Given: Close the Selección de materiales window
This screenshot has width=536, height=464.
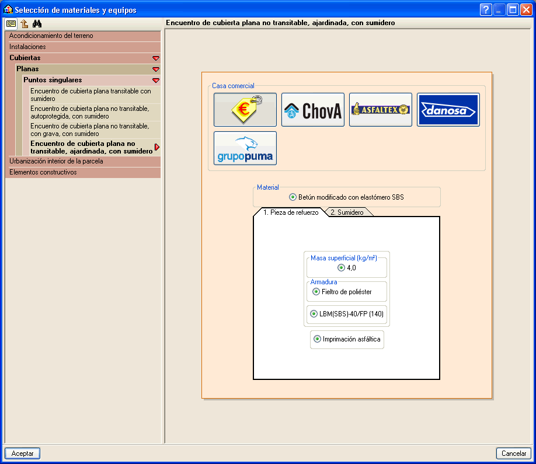Looking at the screenshot, I should 527,9.
